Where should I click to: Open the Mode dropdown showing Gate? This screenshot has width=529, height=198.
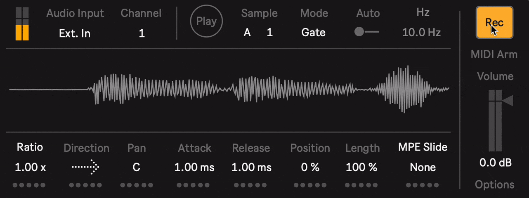coord(313,32)
